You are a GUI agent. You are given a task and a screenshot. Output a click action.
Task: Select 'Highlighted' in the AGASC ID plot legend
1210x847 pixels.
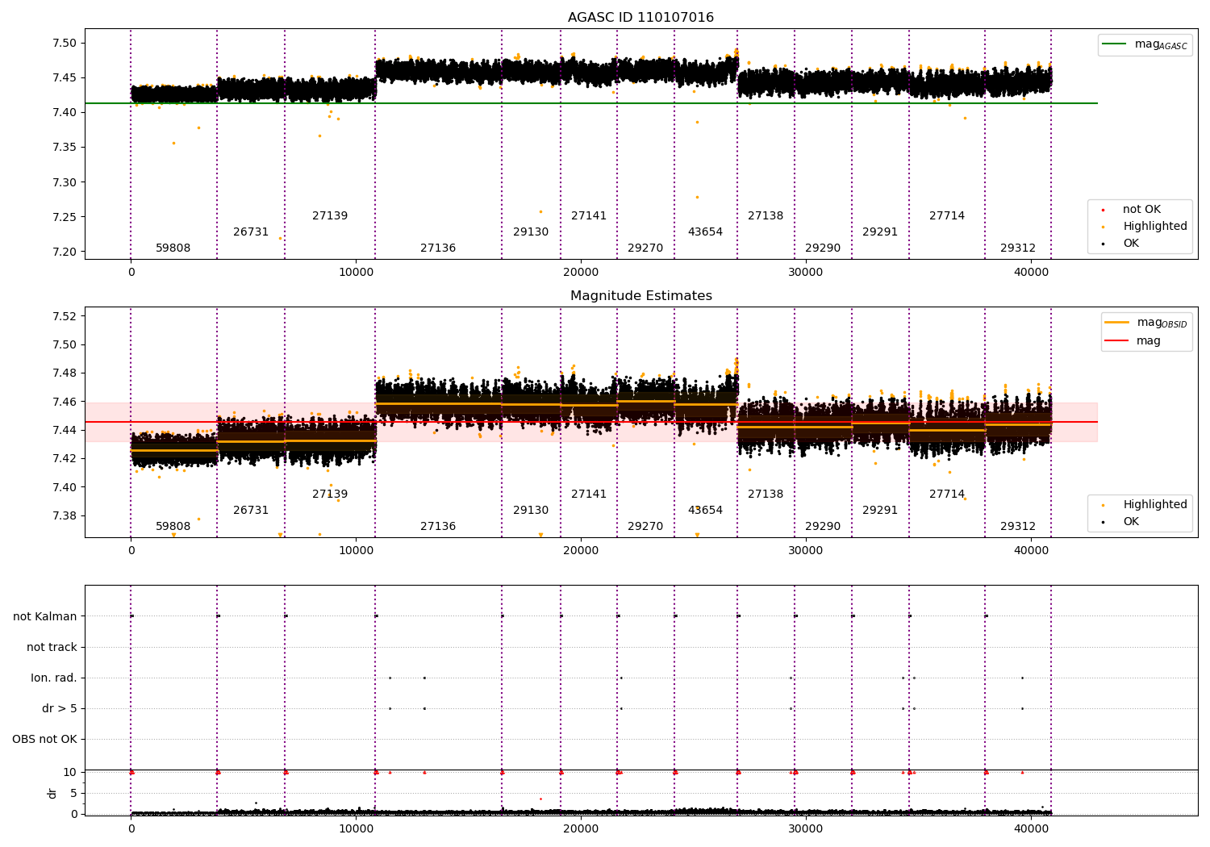click(x=1154, y=227)
